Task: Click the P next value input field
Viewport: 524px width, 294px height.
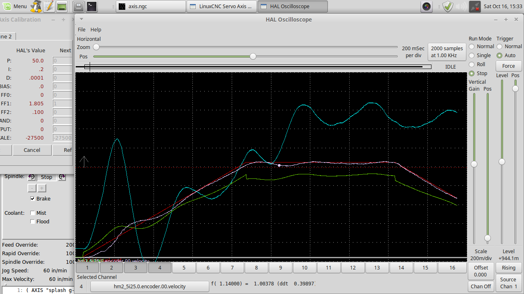Action: 63,61
